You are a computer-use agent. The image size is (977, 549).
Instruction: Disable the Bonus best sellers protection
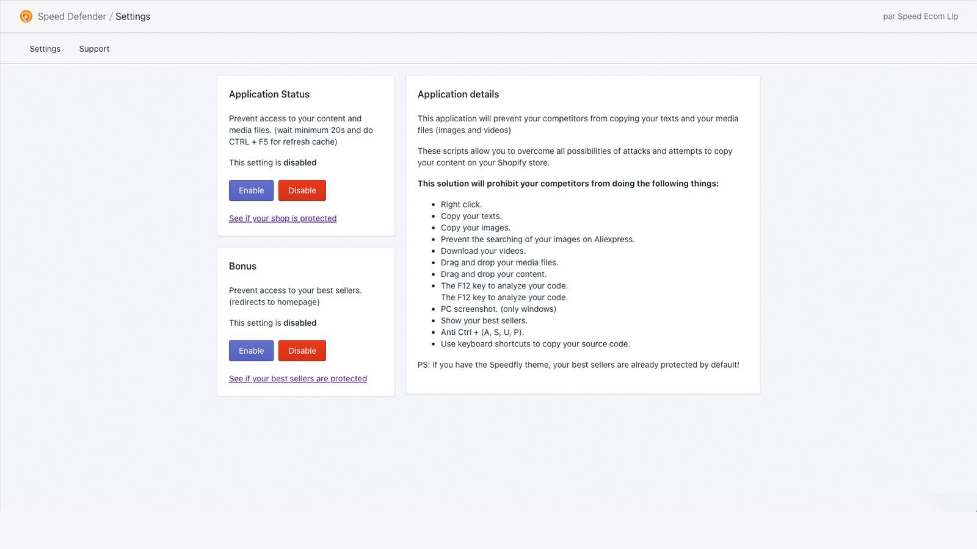(302, 351)
